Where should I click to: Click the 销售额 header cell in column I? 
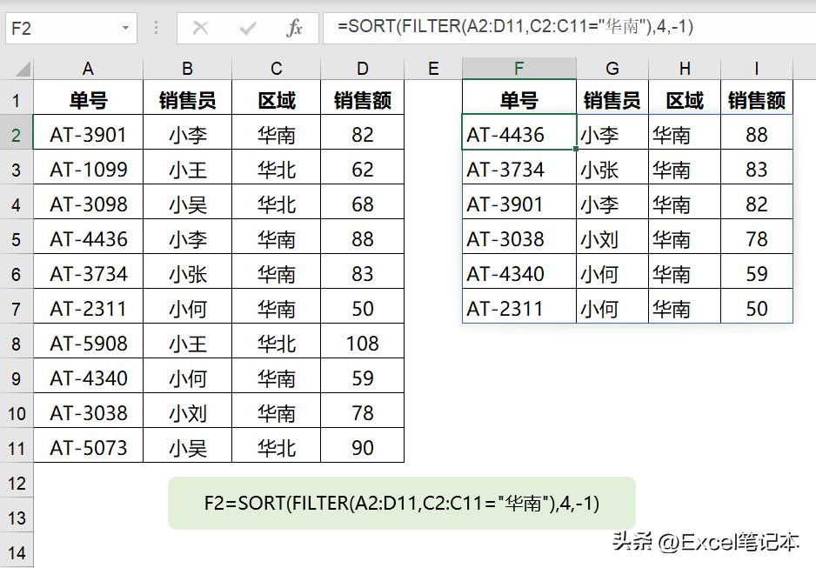(x=756, y=98)
